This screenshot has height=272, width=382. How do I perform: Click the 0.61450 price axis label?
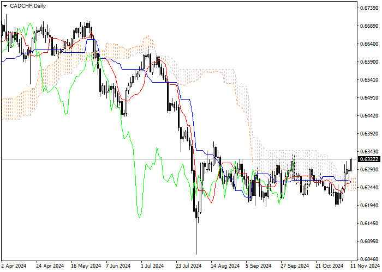(369, 223)
